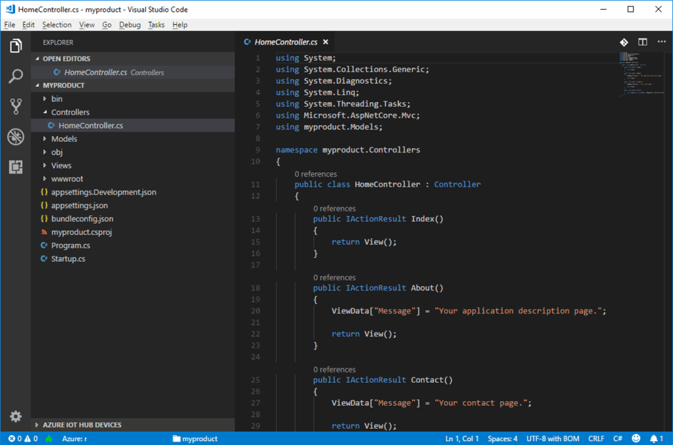Screen dimensions: 673x445
Task: Open the Debug menu
Action: pos(129,24)
